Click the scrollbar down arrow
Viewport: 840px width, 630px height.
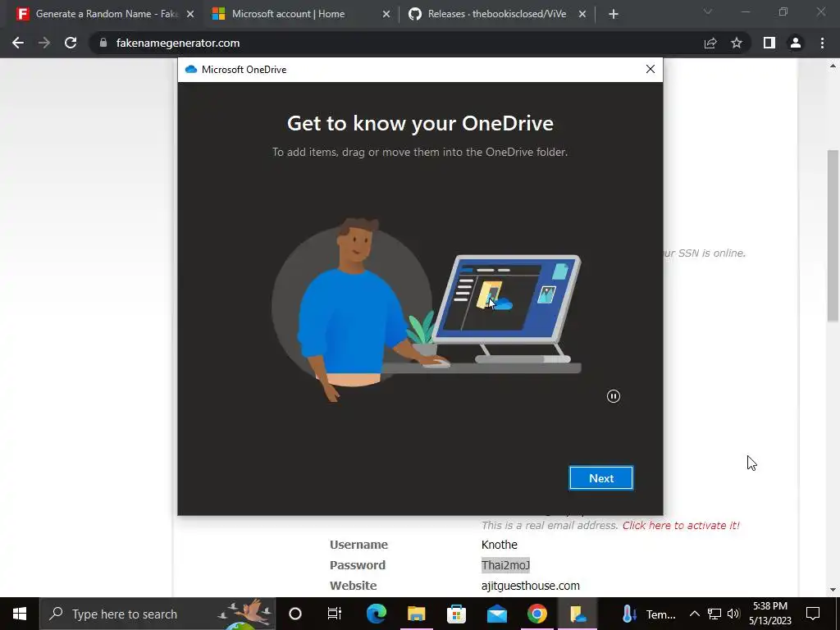tap(833, 590)
